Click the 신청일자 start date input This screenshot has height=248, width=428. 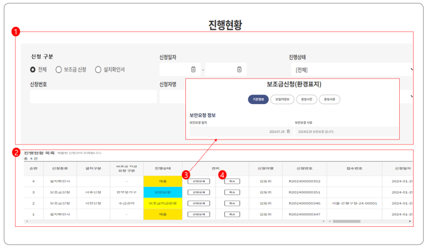coord(180,70)
